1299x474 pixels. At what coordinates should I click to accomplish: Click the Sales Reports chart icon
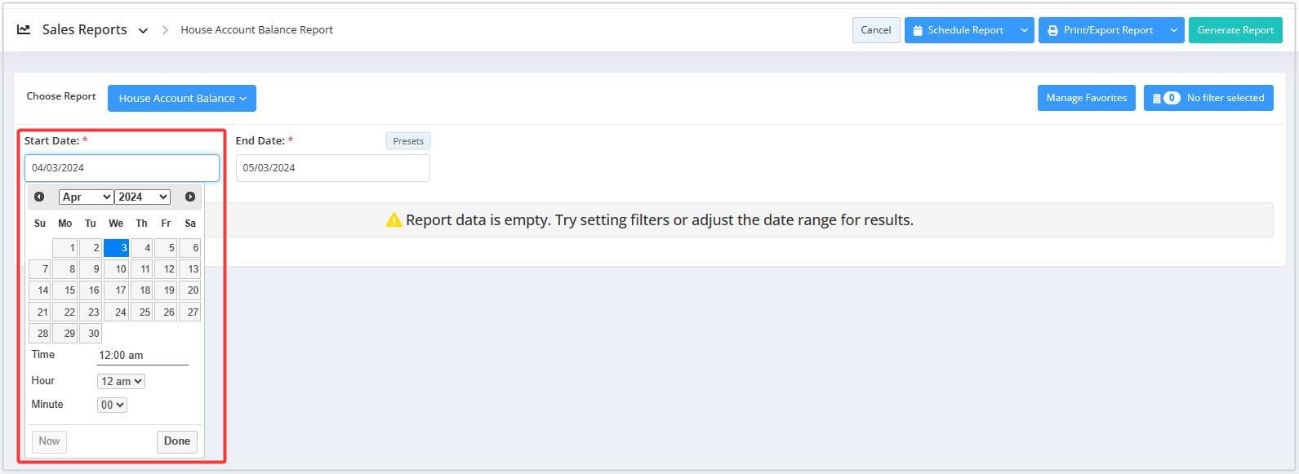(24, 29)
